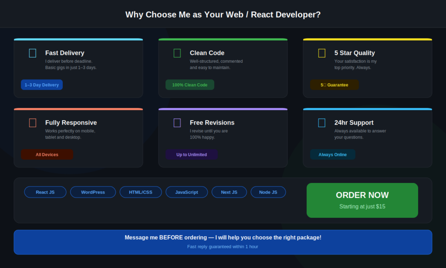Click 'Works perfectly on mobile' description text
446x268 pixels.
[70, 131]
